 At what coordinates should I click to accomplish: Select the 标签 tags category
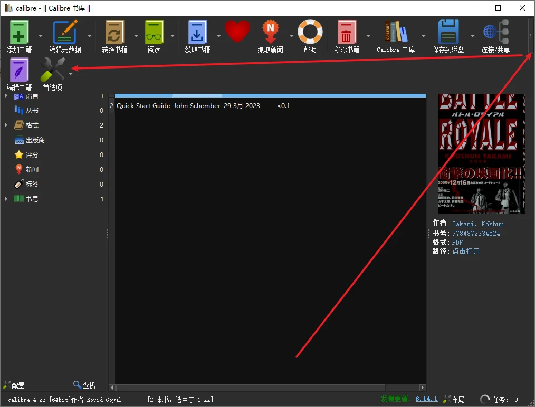point(32,184)
